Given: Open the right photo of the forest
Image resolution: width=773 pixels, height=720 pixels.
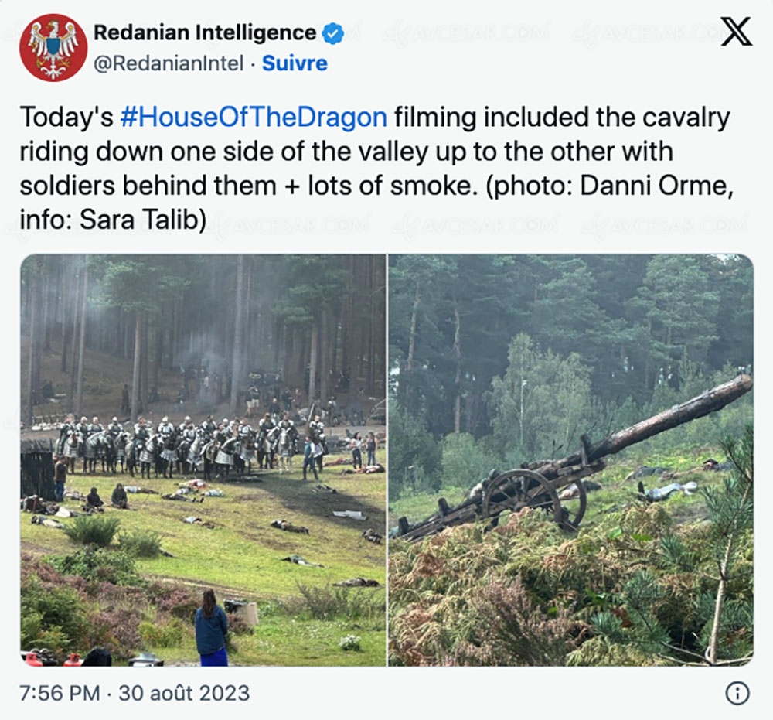Looking at the screenshot, I should pos(570,459).
